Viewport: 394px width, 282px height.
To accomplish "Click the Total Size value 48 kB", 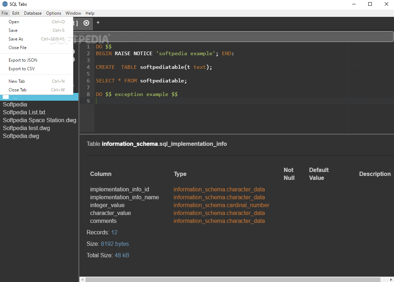I will [122, 255].
